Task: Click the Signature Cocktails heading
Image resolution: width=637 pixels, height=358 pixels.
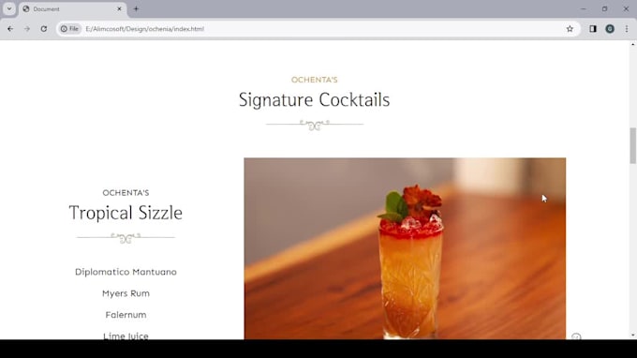Action: pos(314,99)
